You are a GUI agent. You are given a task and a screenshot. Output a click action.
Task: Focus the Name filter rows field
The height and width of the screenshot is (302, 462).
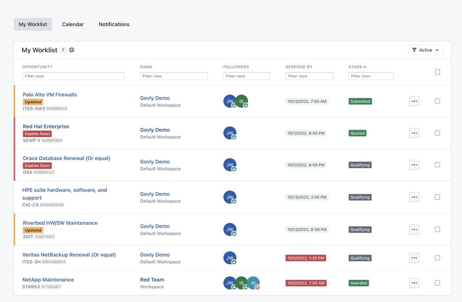[x=174, y=76]
